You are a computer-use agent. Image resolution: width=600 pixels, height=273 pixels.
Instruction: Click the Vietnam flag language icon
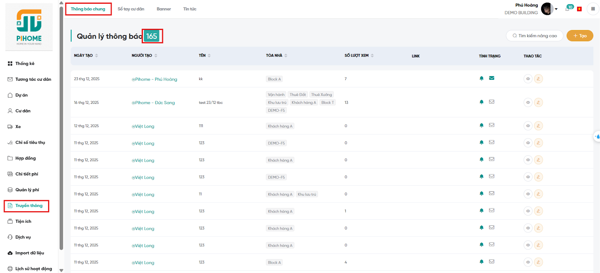click(579, 9)
